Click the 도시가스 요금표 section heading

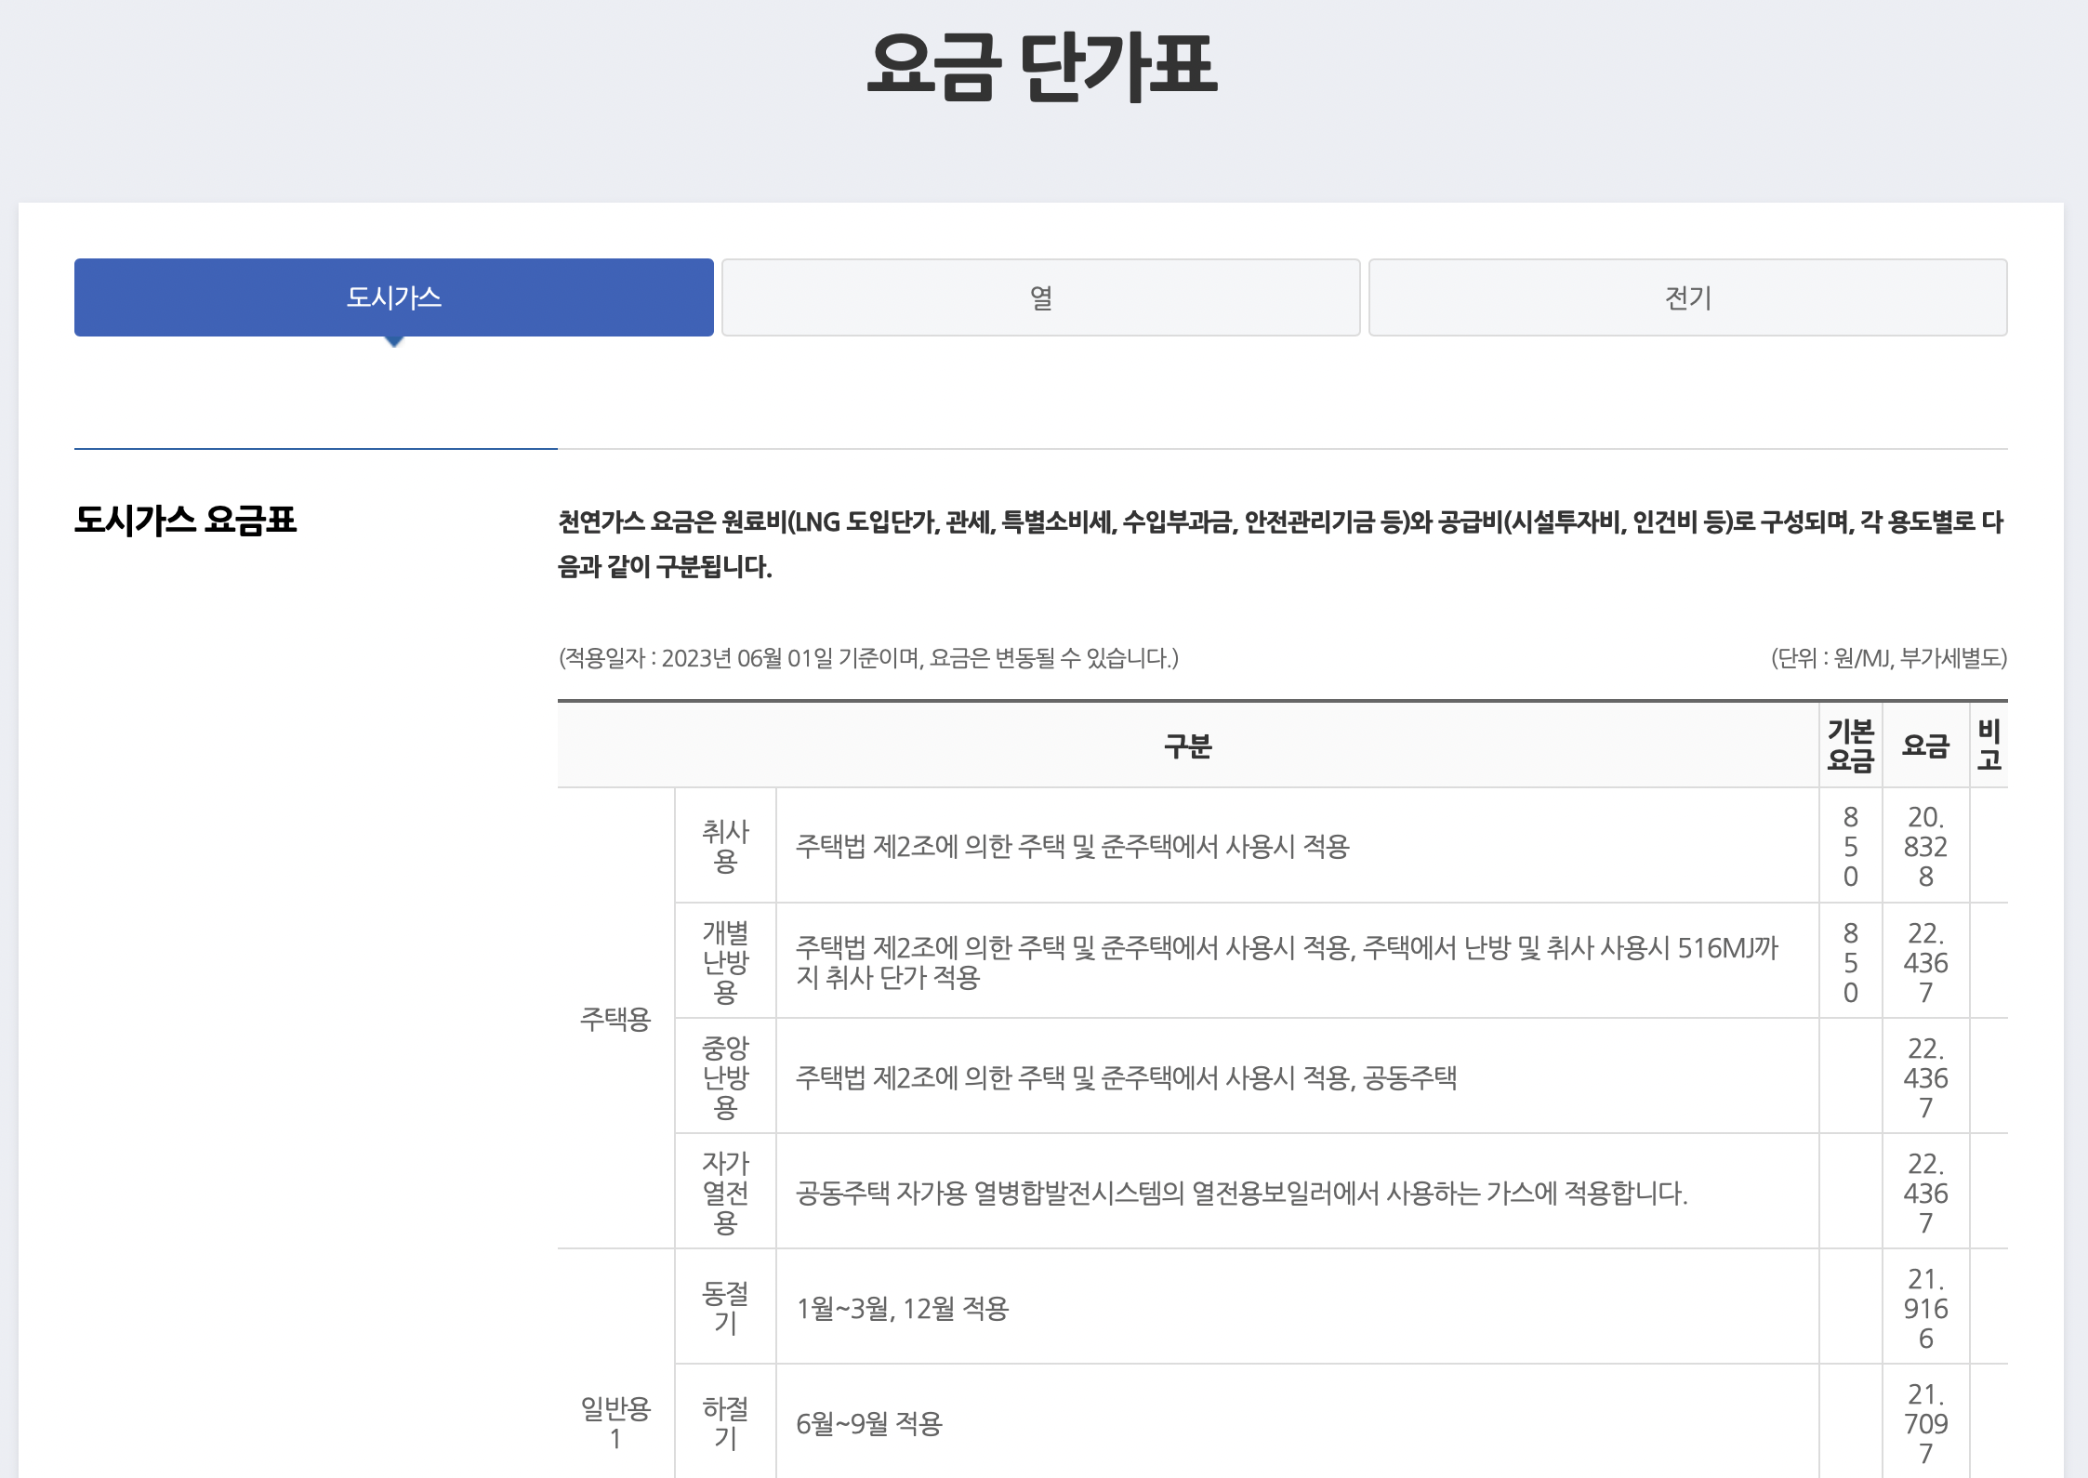(186, 520)
